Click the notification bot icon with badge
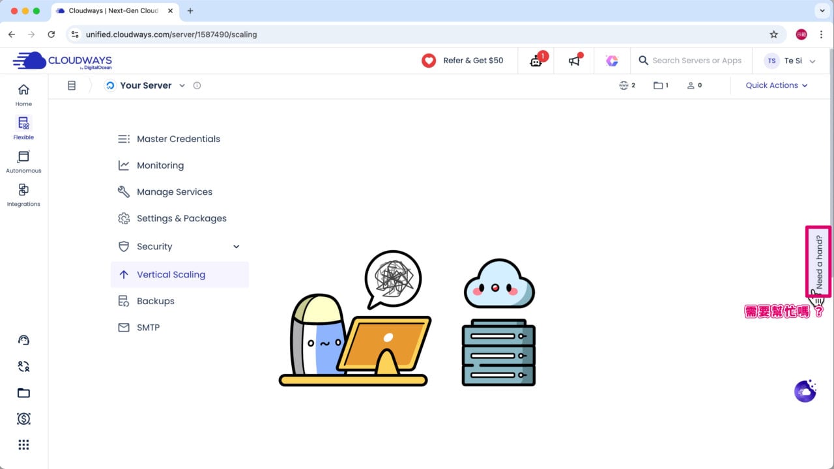Screen dimensions: 834x469 click(536, 61)
